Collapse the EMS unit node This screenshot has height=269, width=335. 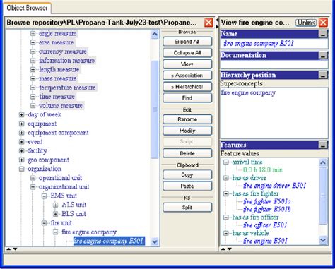[x=45, y=196]
